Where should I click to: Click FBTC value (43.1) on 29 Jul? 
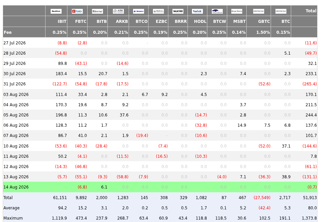81,63
